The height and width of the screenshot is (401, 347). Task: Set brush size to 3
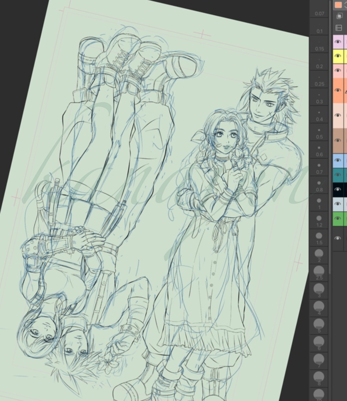click(x=319, y=291)
